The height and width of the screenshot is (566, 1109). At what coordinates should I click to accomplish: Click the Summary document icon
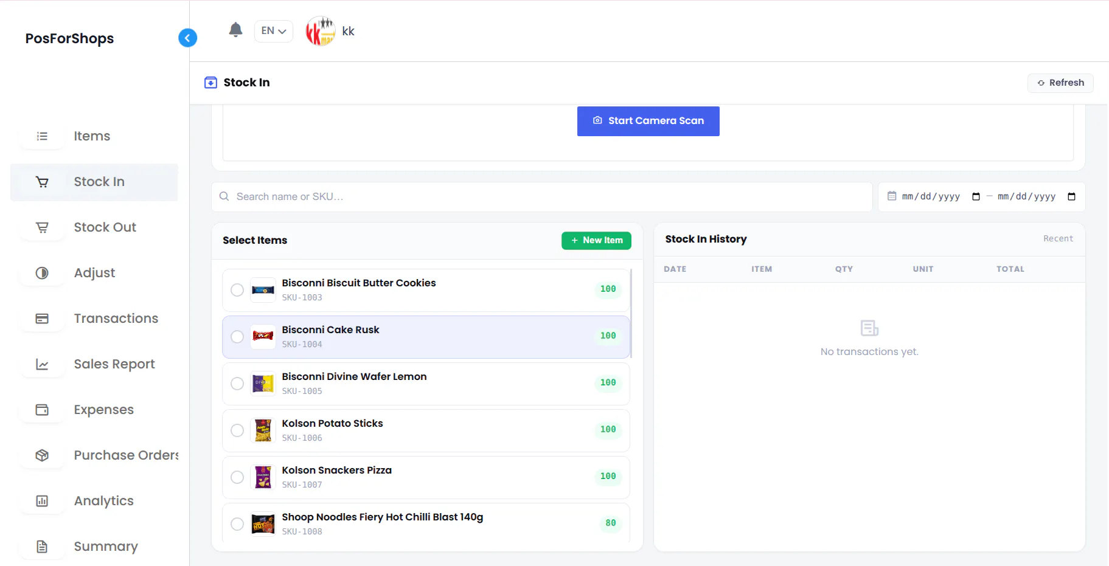click(42, 547)
